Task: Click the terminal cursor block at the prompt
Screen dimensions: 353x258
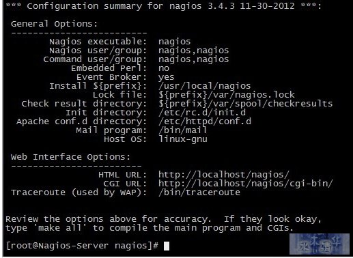Action: click(x=167, y=246)
